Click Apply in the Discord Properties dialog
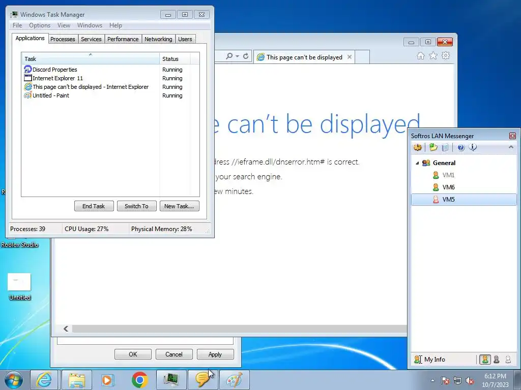 click(215, 354)
